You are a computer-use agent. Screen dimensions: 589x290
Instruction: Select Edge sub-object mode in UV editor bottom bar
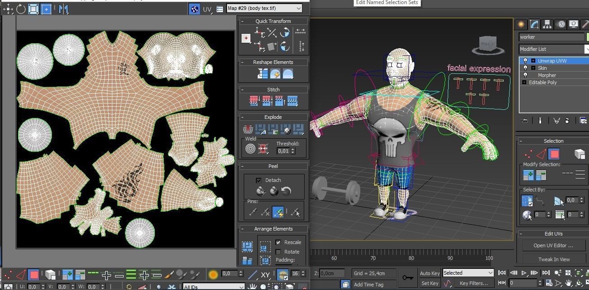click(21, 274)
